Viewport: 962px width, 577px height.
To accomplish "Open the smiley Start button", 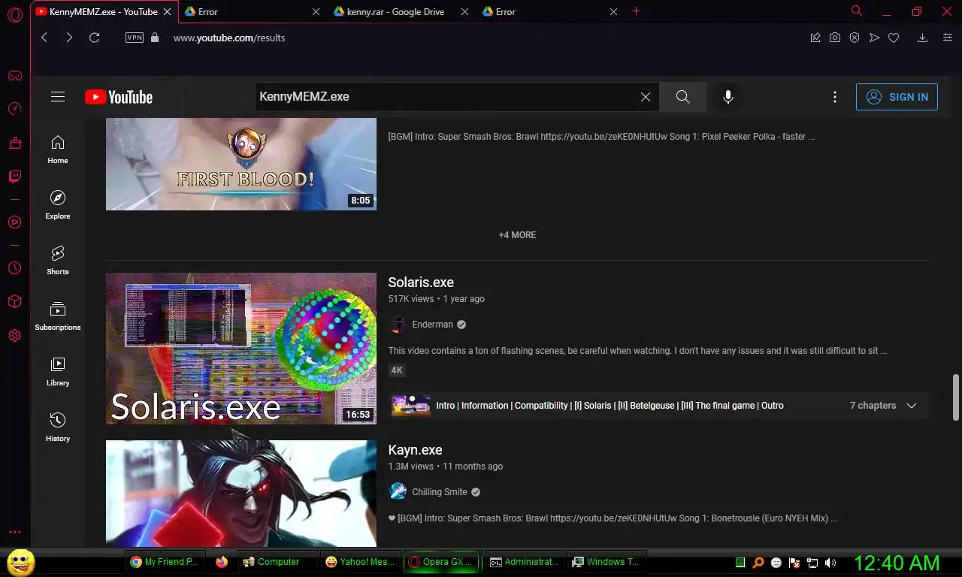I will 20,562.
